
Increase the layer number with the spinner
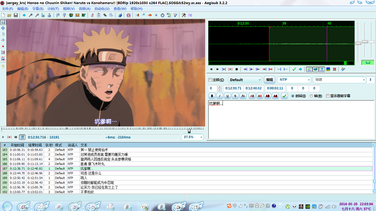tap(220, 87)
